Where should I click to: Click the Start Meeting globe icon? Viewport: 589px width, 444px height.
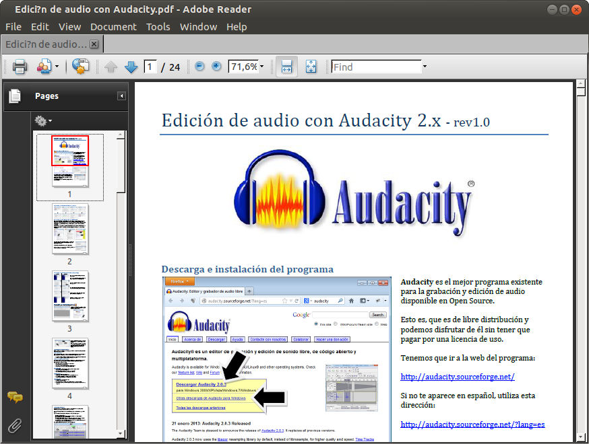point(80,67)
